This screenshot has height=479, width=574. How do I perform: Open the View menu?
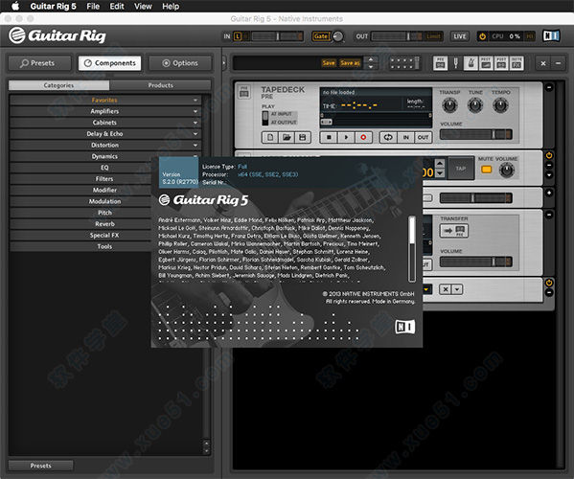coord(143,6)
